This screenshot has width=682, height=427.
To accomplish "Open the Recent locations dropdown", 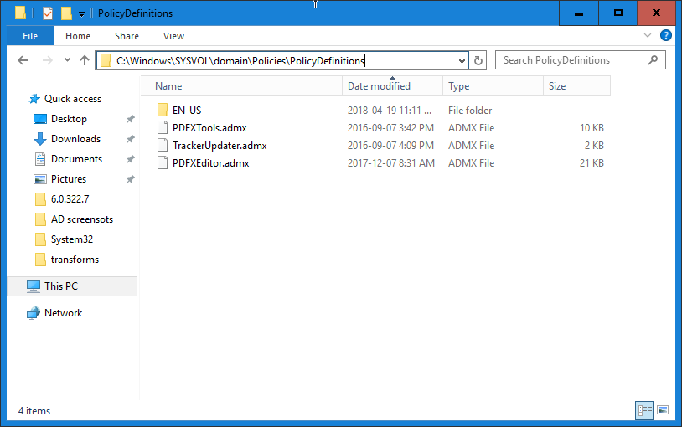I will coord(67,60).
